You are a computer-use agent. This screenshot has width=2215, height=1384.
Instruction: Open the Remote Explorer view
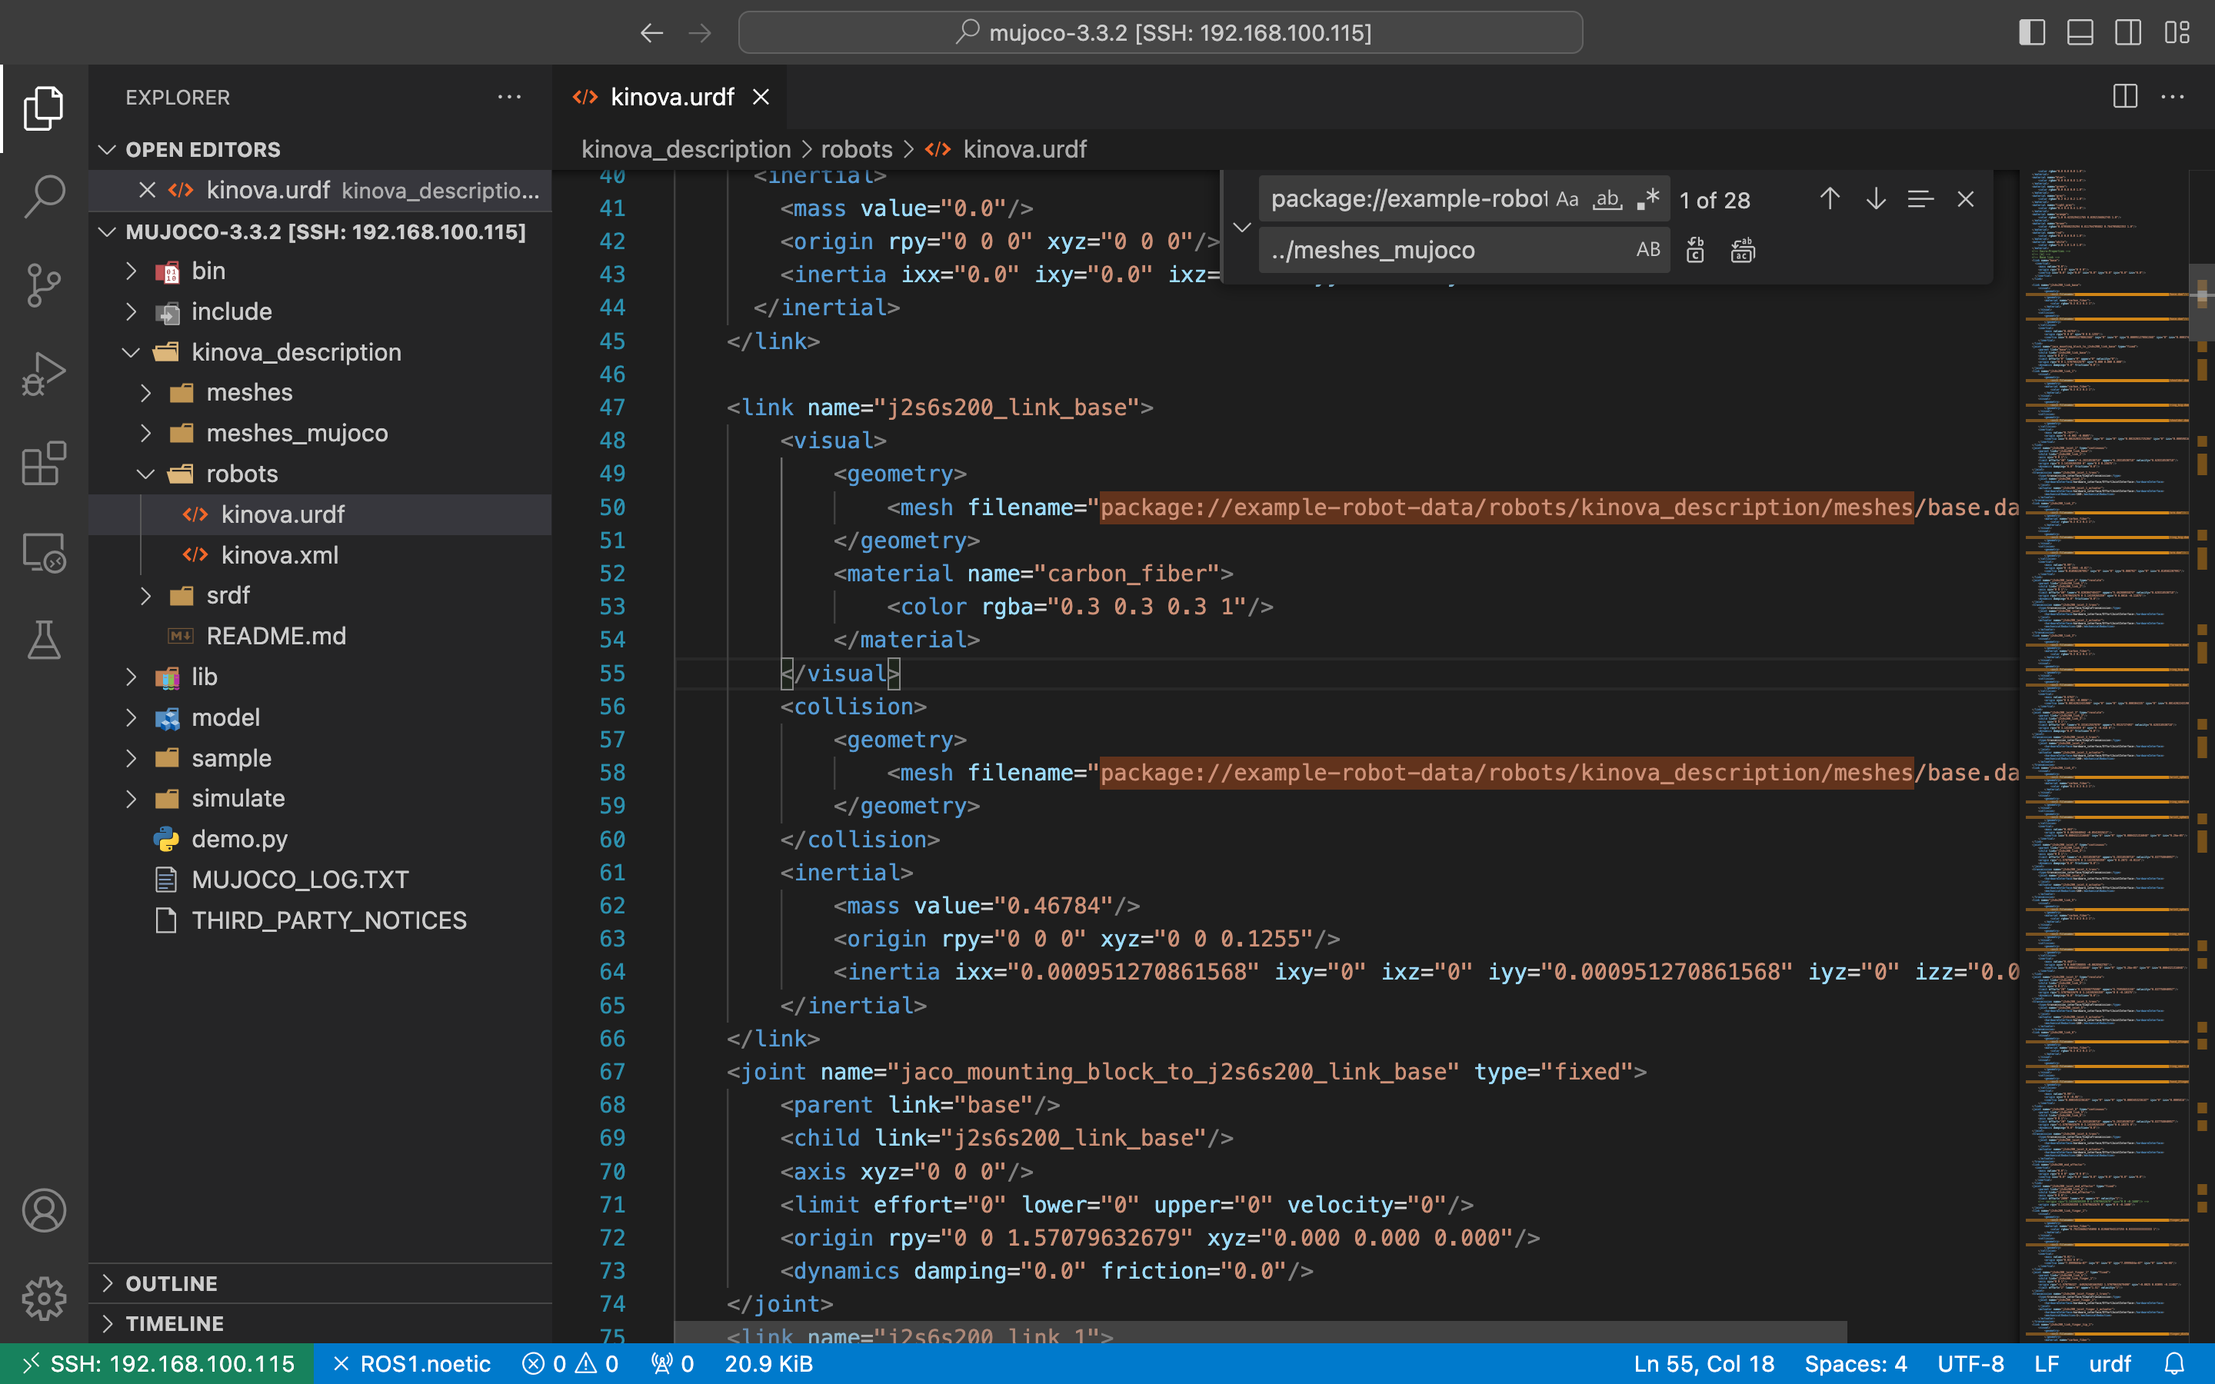[x=43, y=553]
